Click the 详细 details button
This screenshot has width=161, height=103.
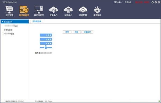[x=76, y=32]
